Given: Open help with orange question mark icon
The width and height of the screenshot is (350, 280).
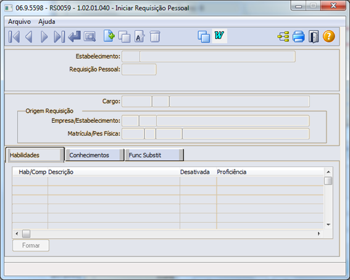Looking at the screenshot, I should [x=329, y=36].
